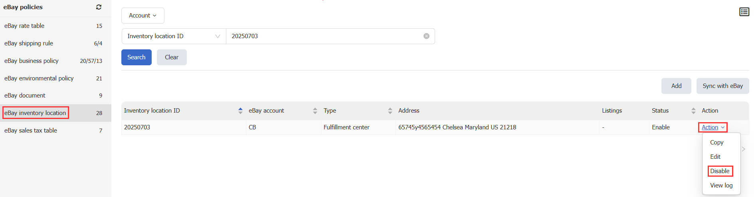Select View log from the Action menu

click(721, 185)
